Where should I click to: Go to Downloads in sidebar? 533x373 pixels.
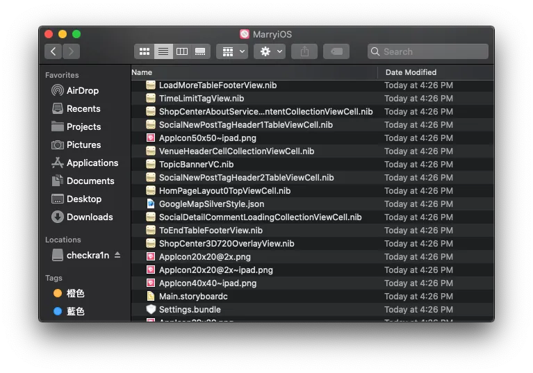[89, 217]
